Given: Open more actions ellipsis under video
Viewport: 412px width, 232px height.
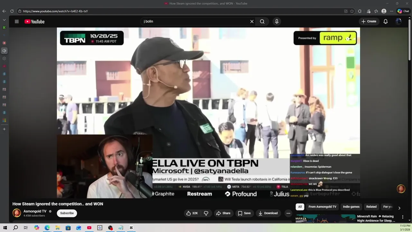Looking at the screenshot, I should point(288,213).
